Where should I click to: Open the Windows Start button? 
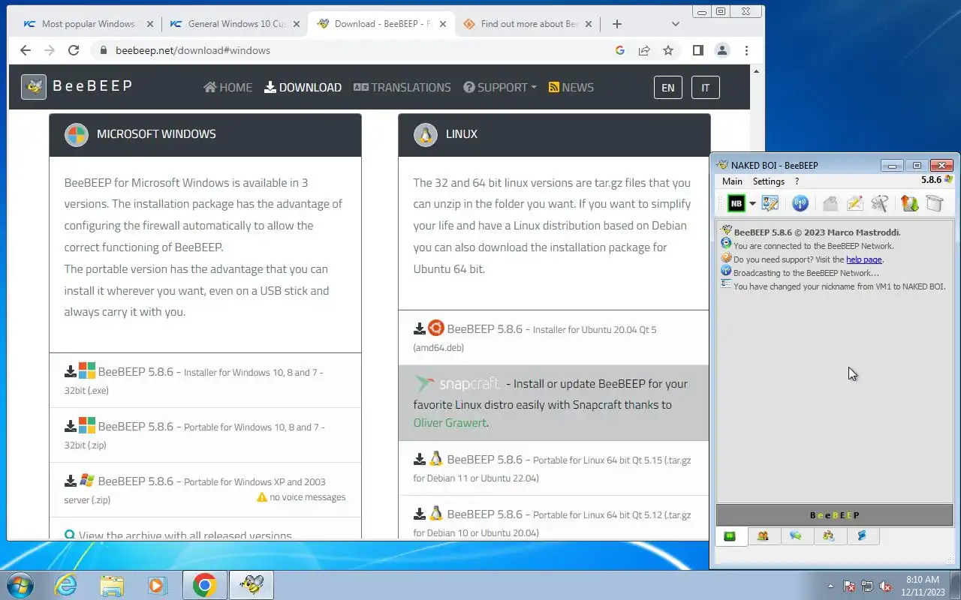(x=20, y=585)
